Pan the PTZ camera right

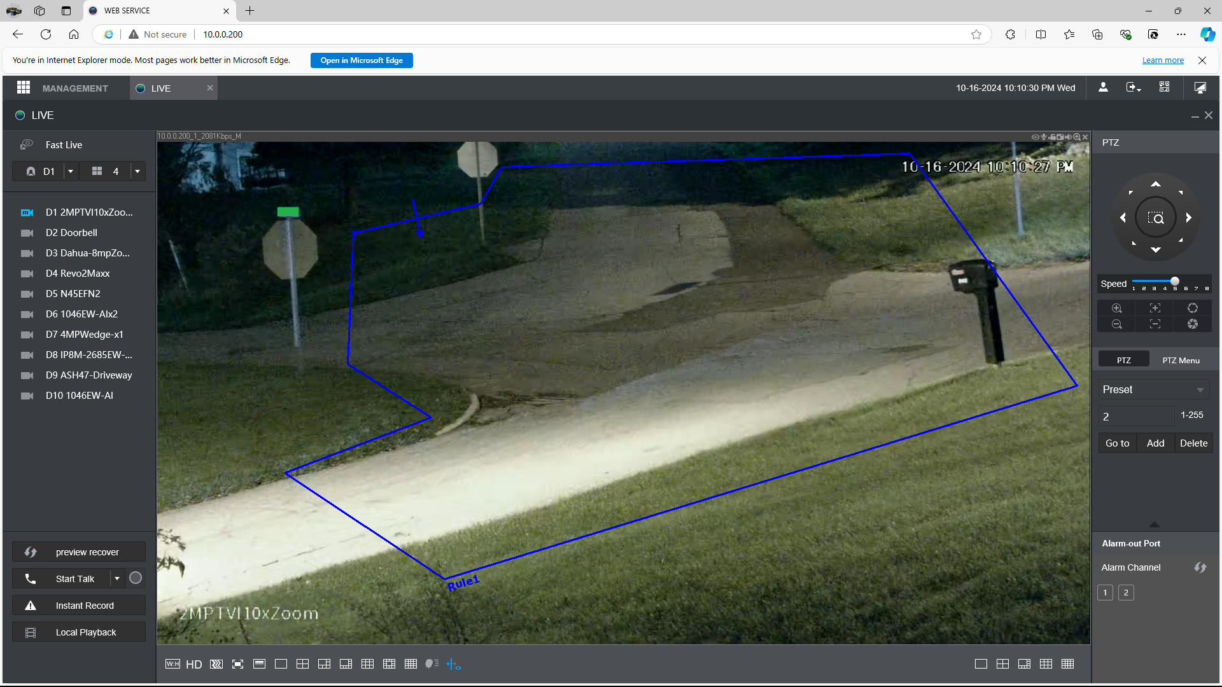coord(1188,218)
